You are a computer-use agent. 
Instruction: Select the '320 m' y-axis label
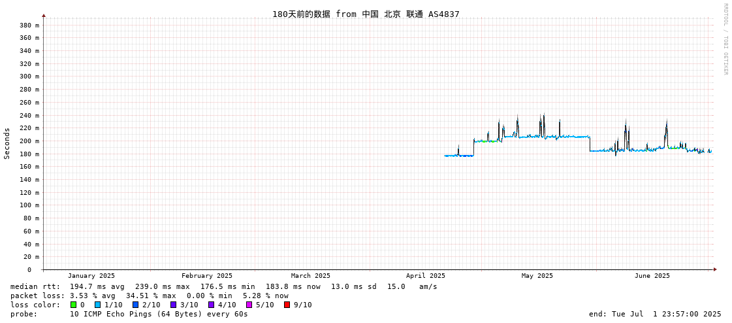tap(30, 63)
